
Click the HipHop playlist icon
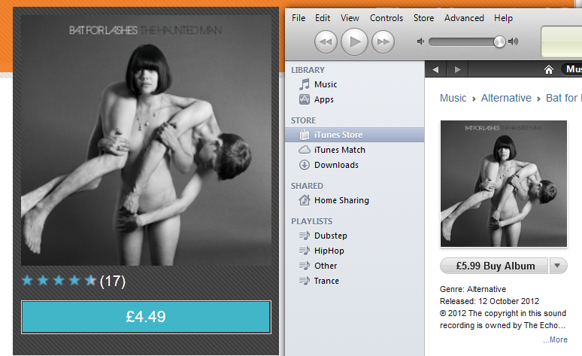[305, 251]
